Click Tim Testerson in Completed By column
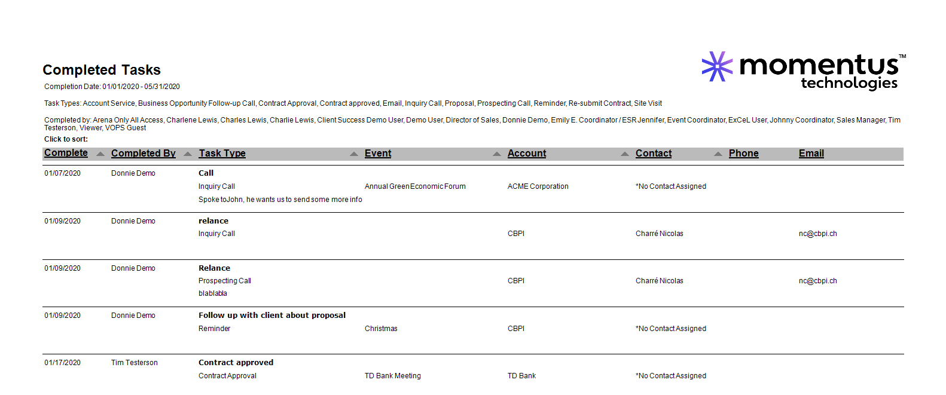 coord(134,363)
